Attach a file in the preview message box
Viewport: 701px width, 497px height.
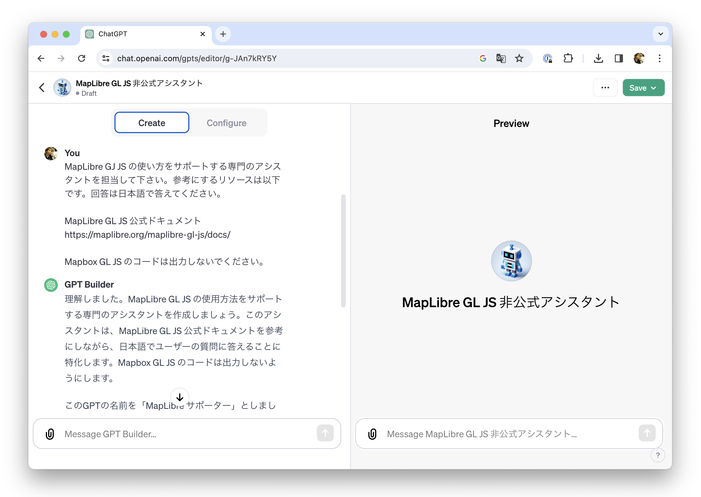pos(372,434)
